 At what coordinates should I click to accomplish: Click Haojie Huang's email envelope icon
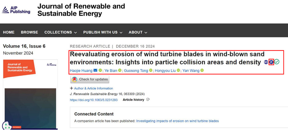(x=95, y=70)
